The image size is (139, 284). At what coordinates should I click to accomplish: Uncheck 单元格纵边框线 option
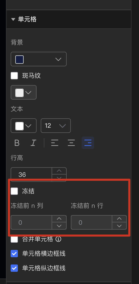pyautogui.click(x=14, y=268)
